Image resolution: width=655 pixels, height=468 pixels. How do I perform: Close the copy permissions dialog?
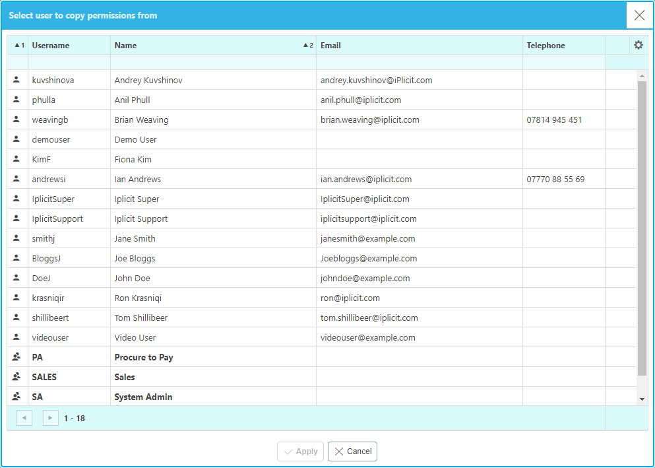click(639, 15)
